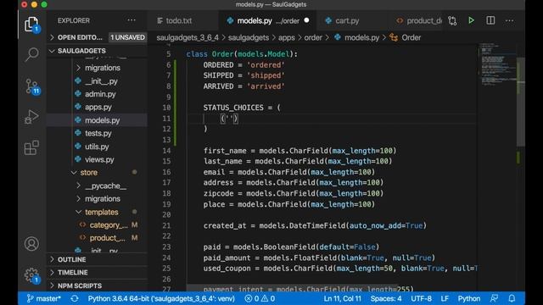Click the line number 14 gutter
This screenshot has height=305, width=543.
(166, 151)
